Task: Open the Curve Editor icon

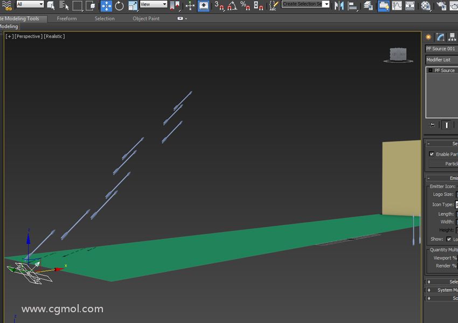Action: coord(397,6)
